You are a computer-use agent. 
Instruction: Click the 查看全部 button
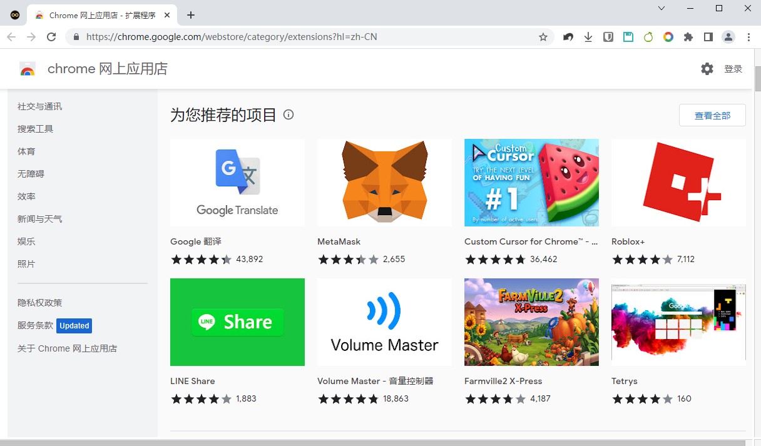[x=712, y=115]
